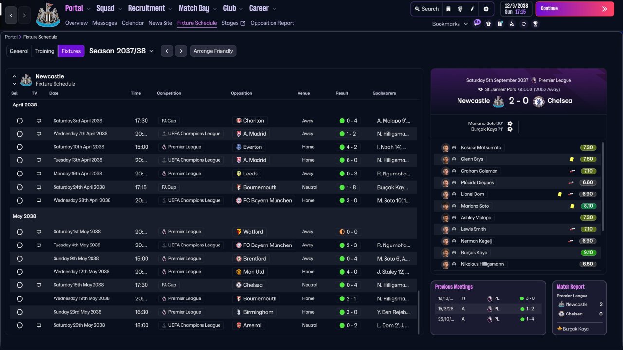This screenshot has height=350, width=623.
Task: Click the scouting person icon in bookmarks bar
Action: 512,24
